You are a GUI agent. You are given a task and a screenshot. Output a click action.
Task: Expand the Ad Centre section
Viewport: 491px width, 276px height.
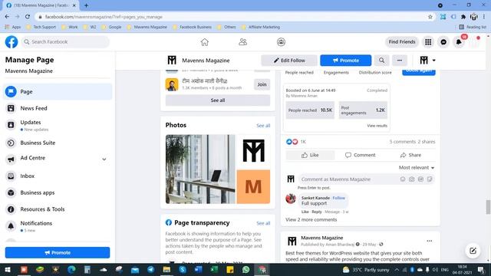[104, 159]
